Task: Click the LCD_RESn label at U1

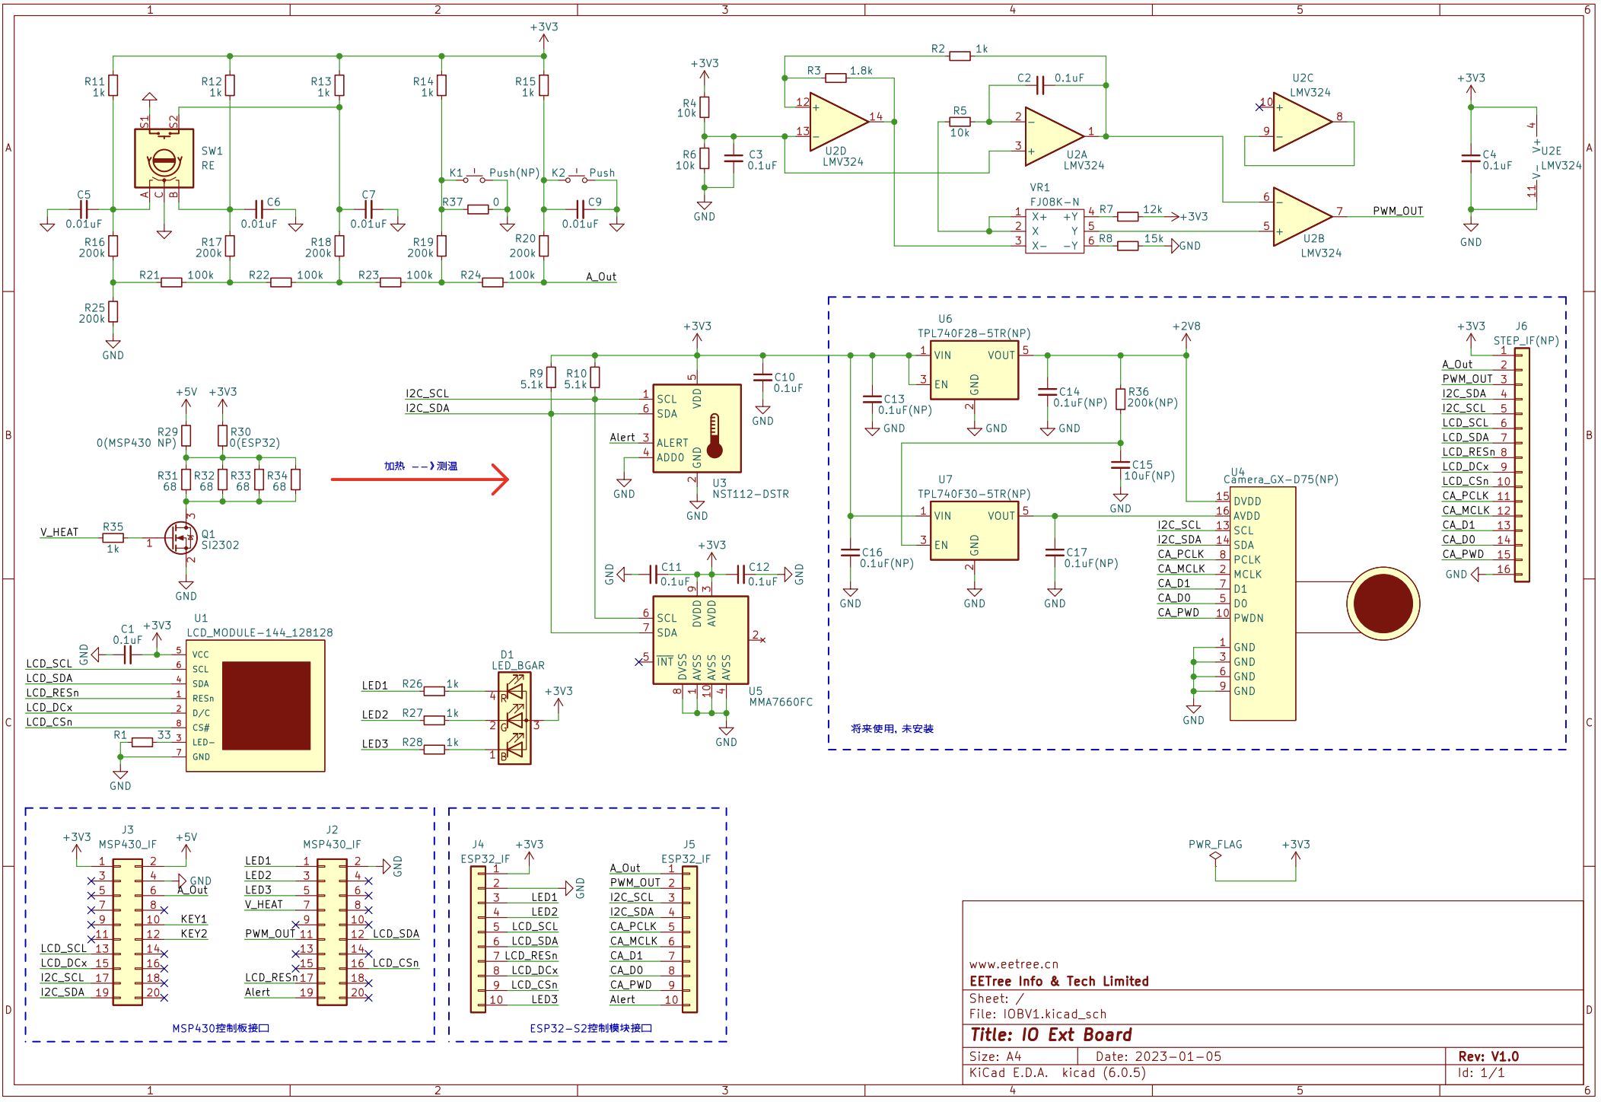Action: [x=53, y=693]
